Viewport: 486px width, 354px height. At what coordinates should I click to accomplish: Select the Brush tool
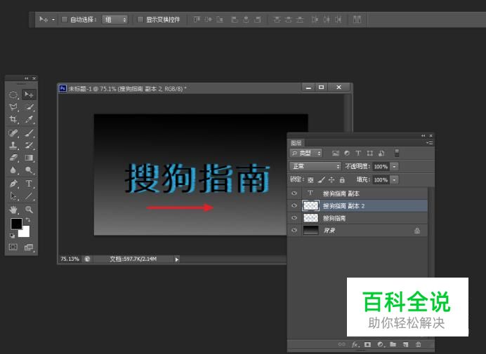pos(29,133)
